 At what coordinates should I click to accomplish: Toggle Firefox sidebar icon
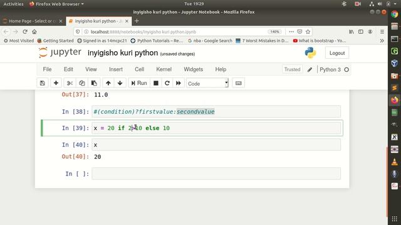361,32
